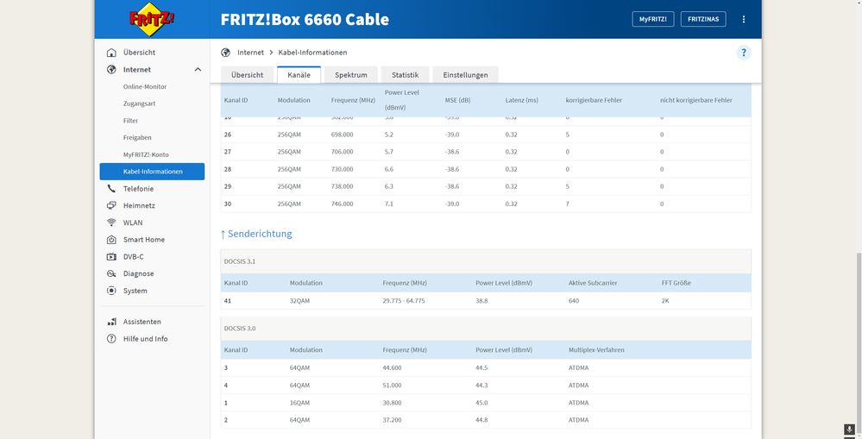Image resolution: width=862 pixels, height=439 pixels.
Task: Open Telefonie menu label
Action: (139, 189)
